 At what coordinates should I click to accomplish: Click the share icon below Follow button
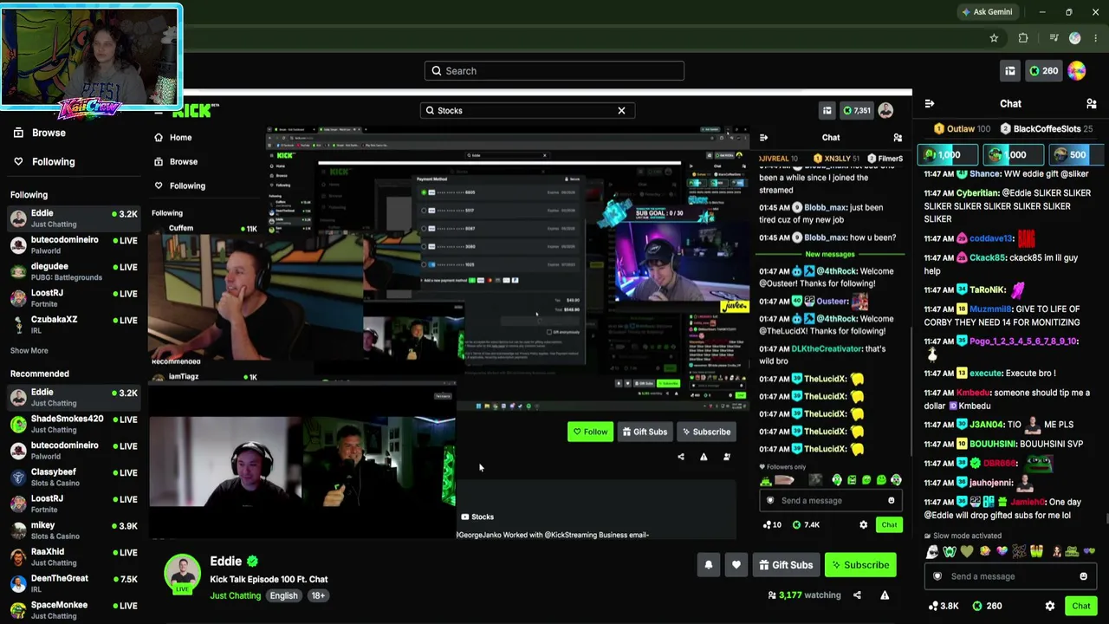680,457
